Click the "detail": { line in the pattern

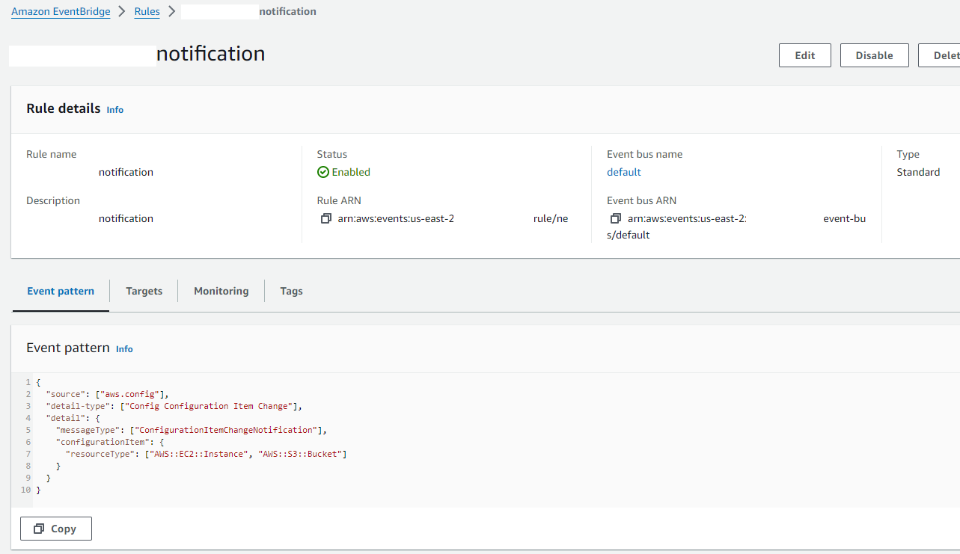pyautogui.click(x=73, y=418)
